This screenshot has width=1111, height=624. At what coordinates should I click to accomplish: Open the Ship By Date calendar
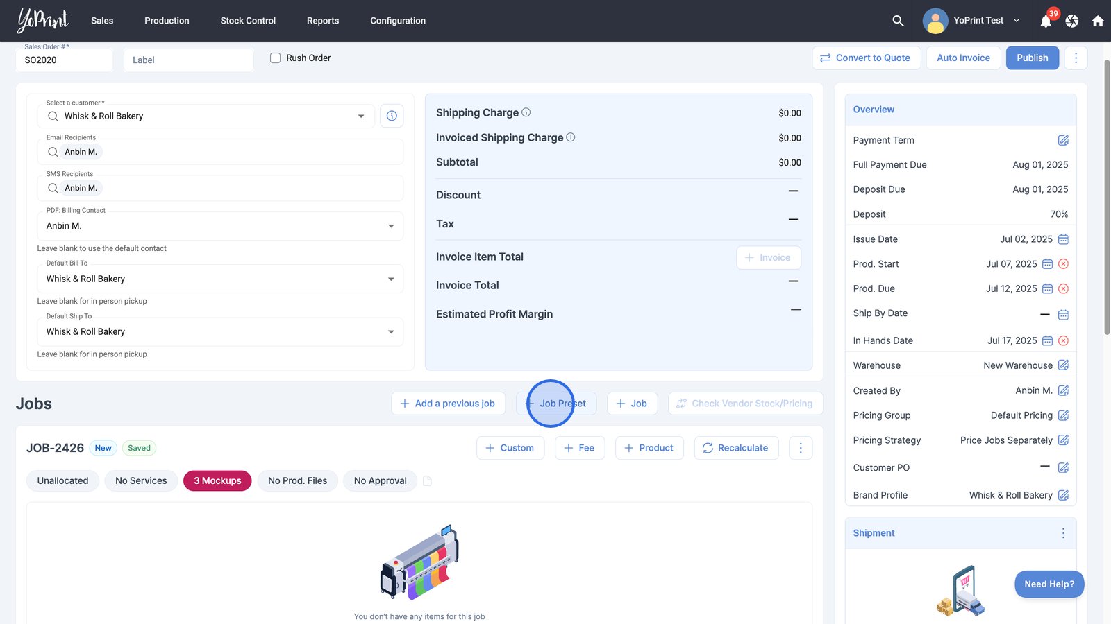[x=1063, y=315]
